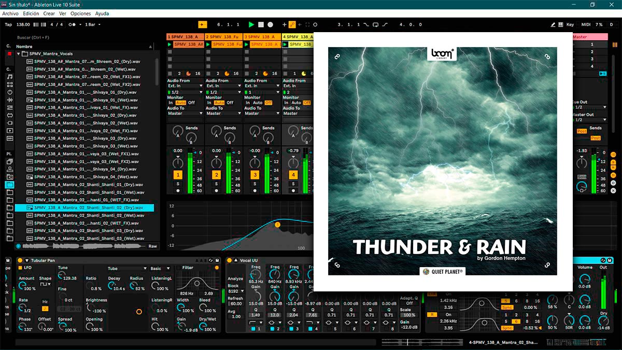Launch the clip on track 3
The width and height of the screenshot is (622, 350).
[246, 45]
